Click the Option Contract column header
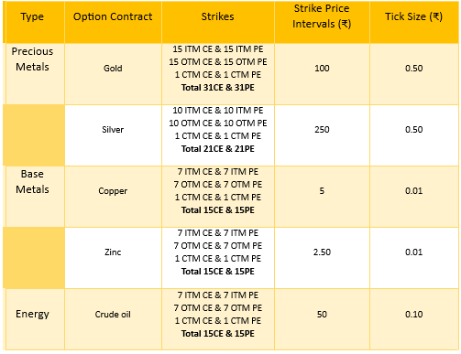The width and height of the screenshot is (461, 354). tap(113, 16)
